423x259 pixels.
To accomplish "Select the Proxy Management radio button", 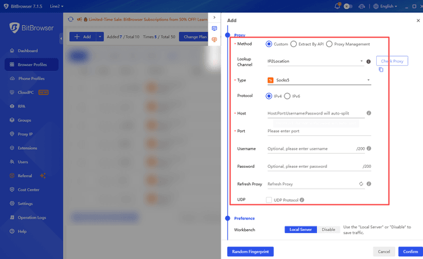I will (329, 44).
